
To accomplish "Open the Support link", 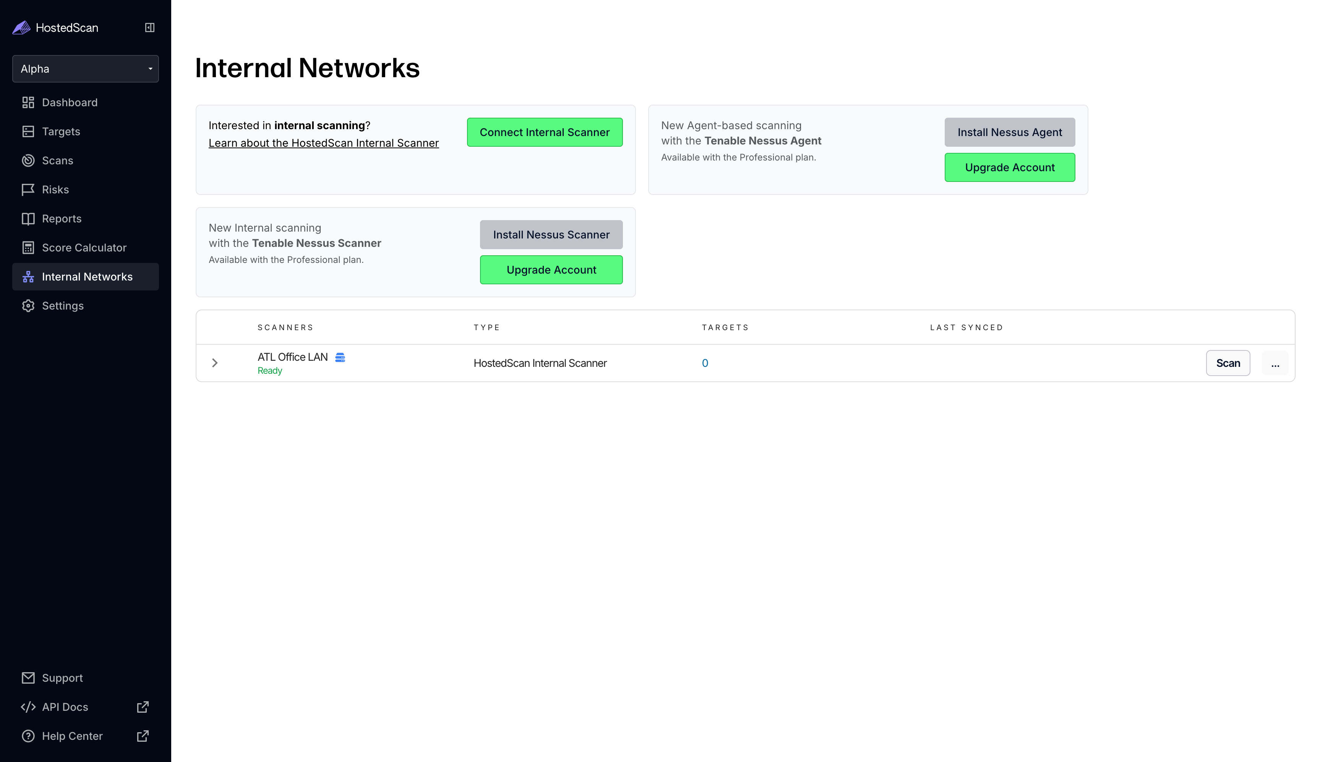I will point(85,678).
